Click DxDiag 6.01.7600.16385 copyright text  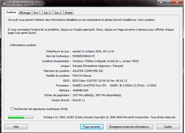point(110,117)
